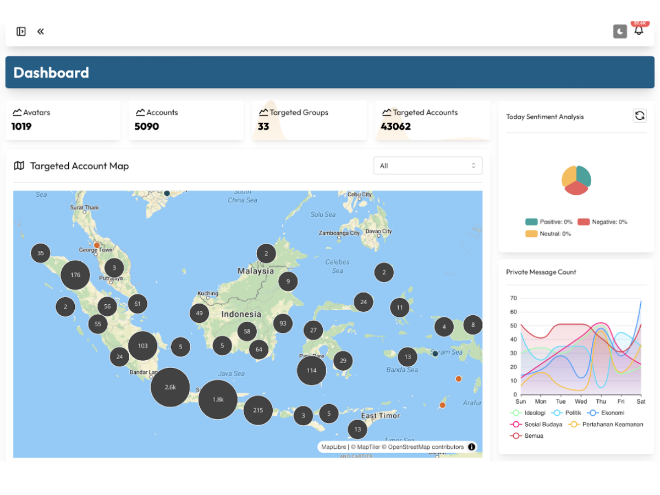660x495 pixels.
Task: Click the notification bell with 87.6K badge
Action: (x=639, y=31)
